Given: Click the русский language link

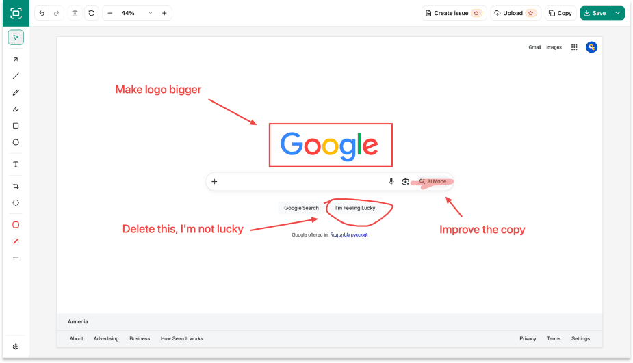Looking at the screenshot, I should point(359,234).
